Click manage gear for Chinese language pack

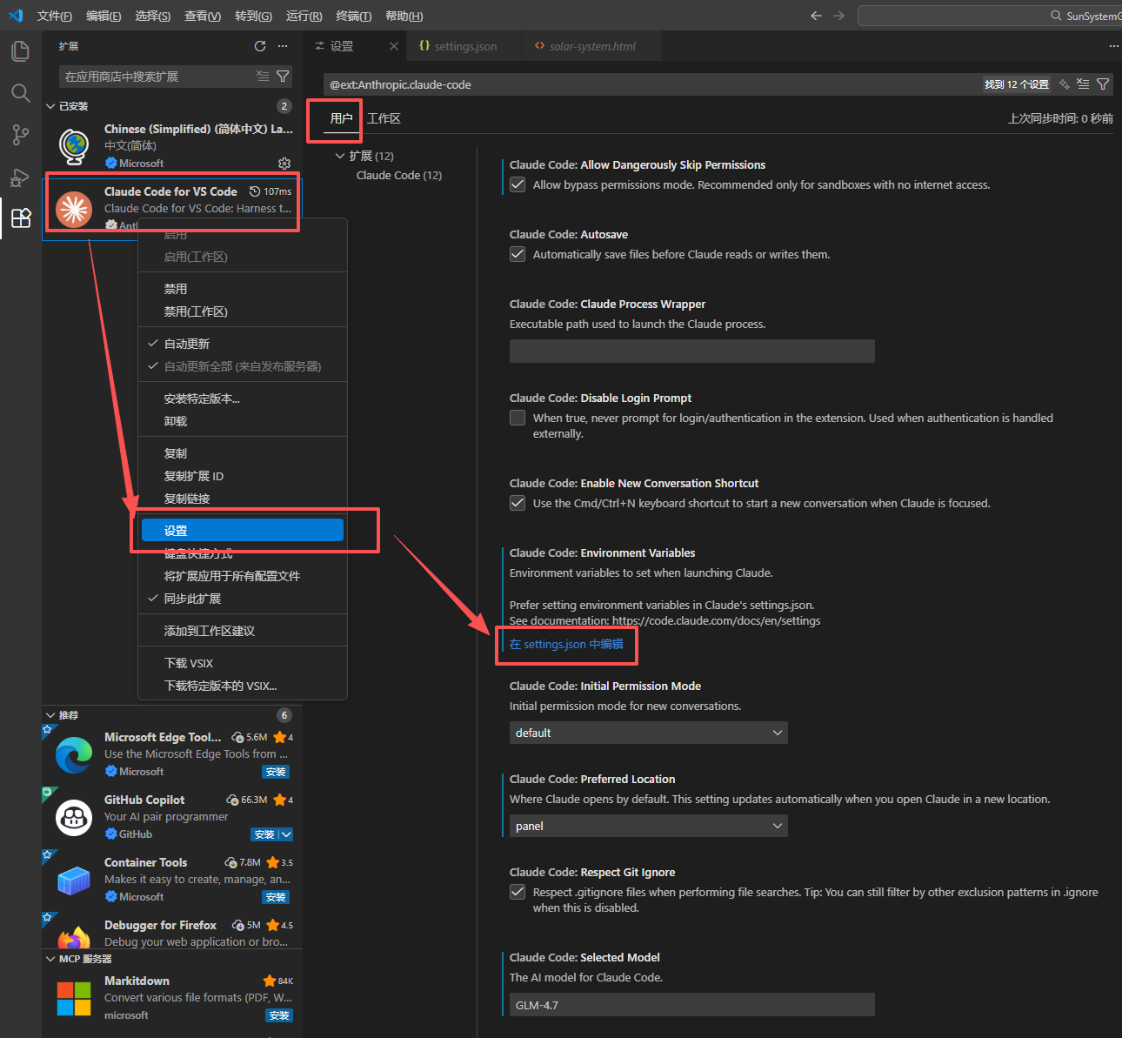(x=284, y=164)
